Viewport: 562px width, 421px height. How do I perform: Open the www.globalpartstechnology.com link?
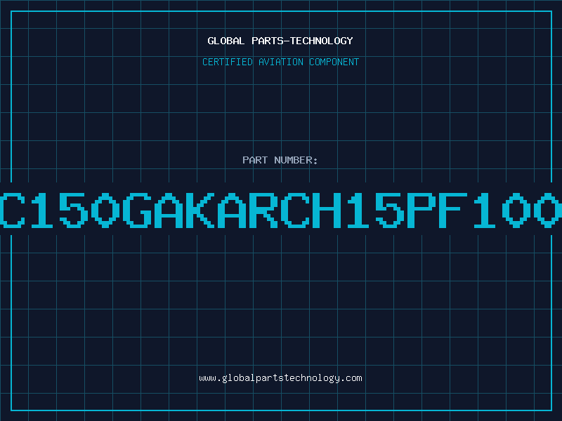(x=280, y=378)
